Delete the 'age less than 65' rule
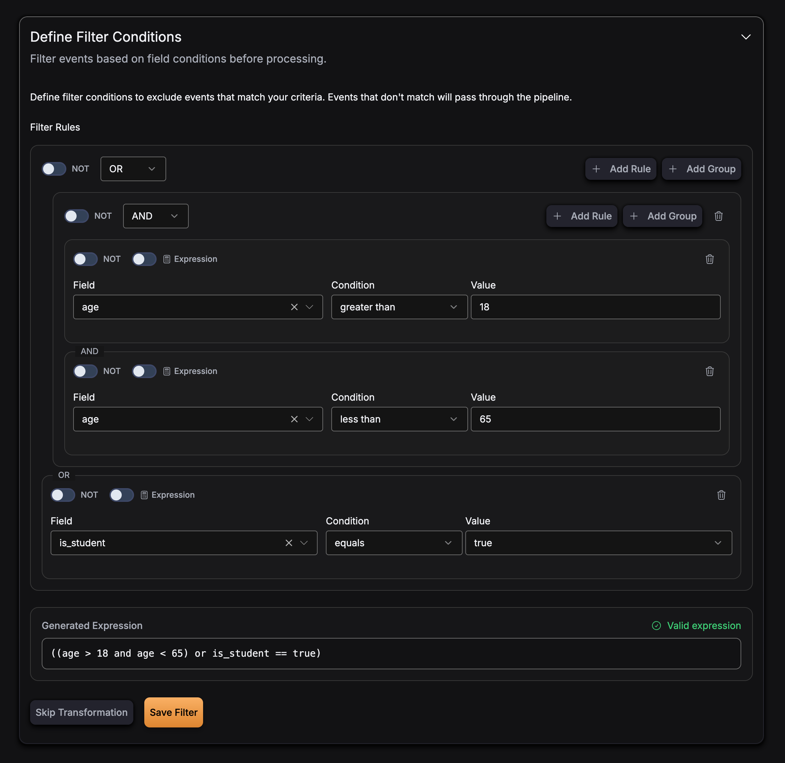This screenshot has height=763, width=785. tap(709, 372)
